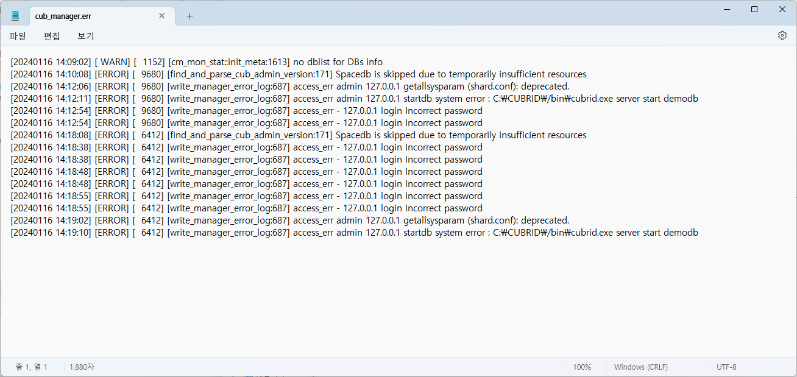The image size is (797, 377).
Task: Open Notepad settings gear icon
Action: (782, 36)
